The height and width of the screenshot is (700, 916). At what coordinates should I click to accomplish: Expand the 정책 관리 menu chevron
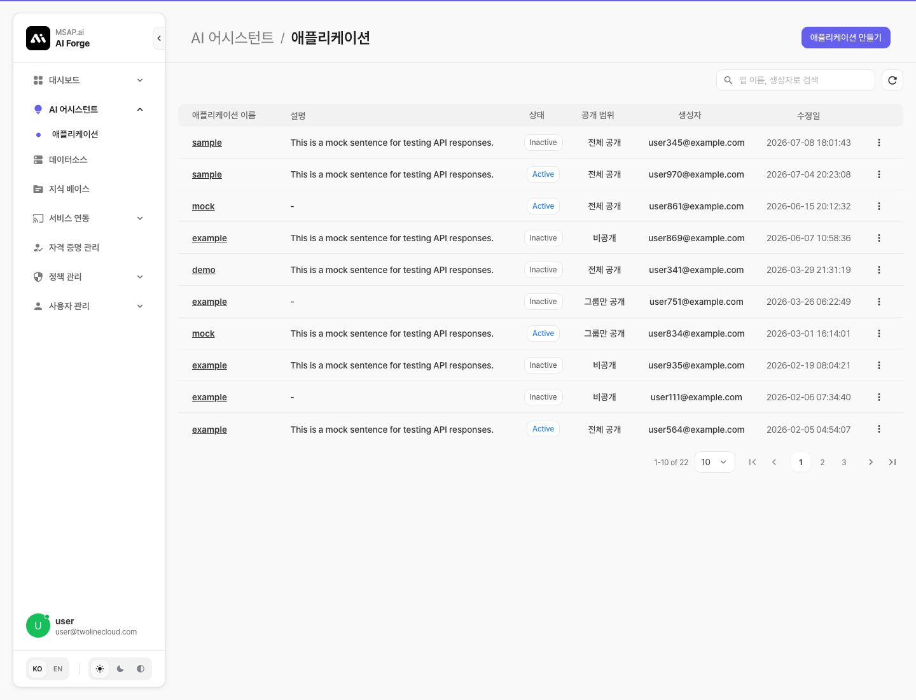coord(140,277)
